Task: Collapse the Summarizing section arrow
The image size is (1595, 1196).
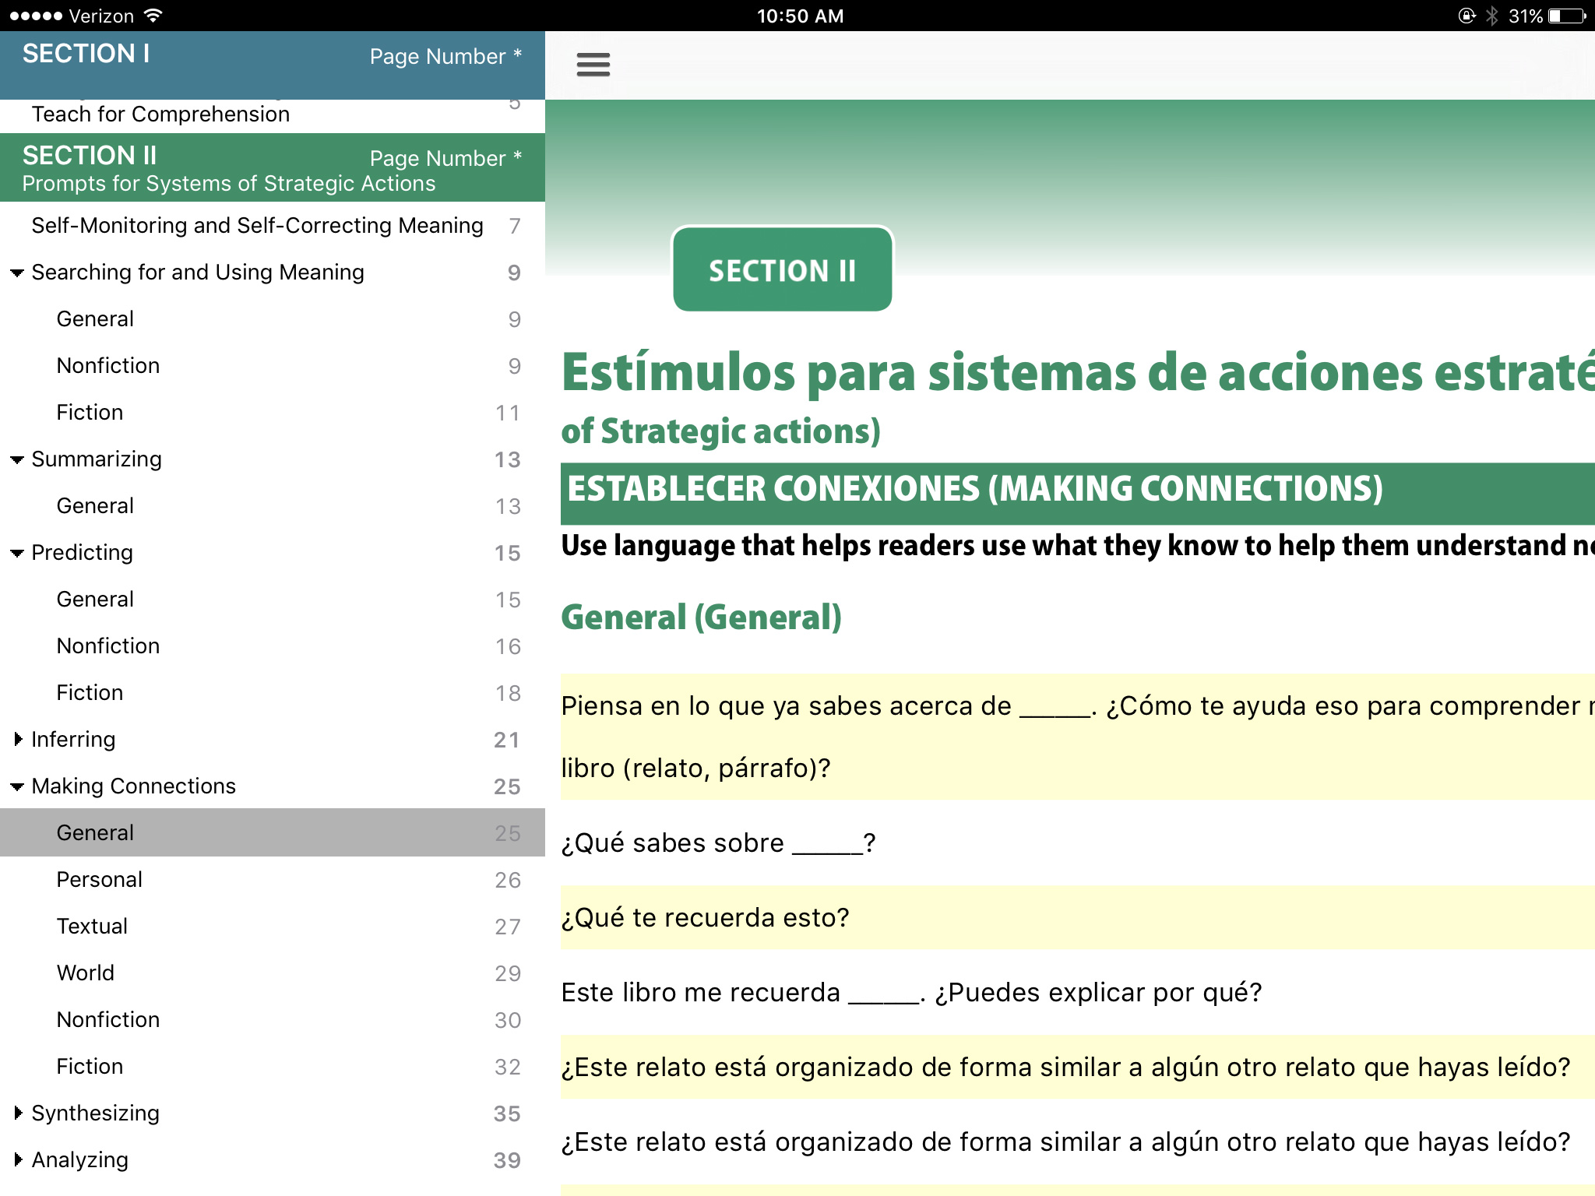Action: [17, 460]
